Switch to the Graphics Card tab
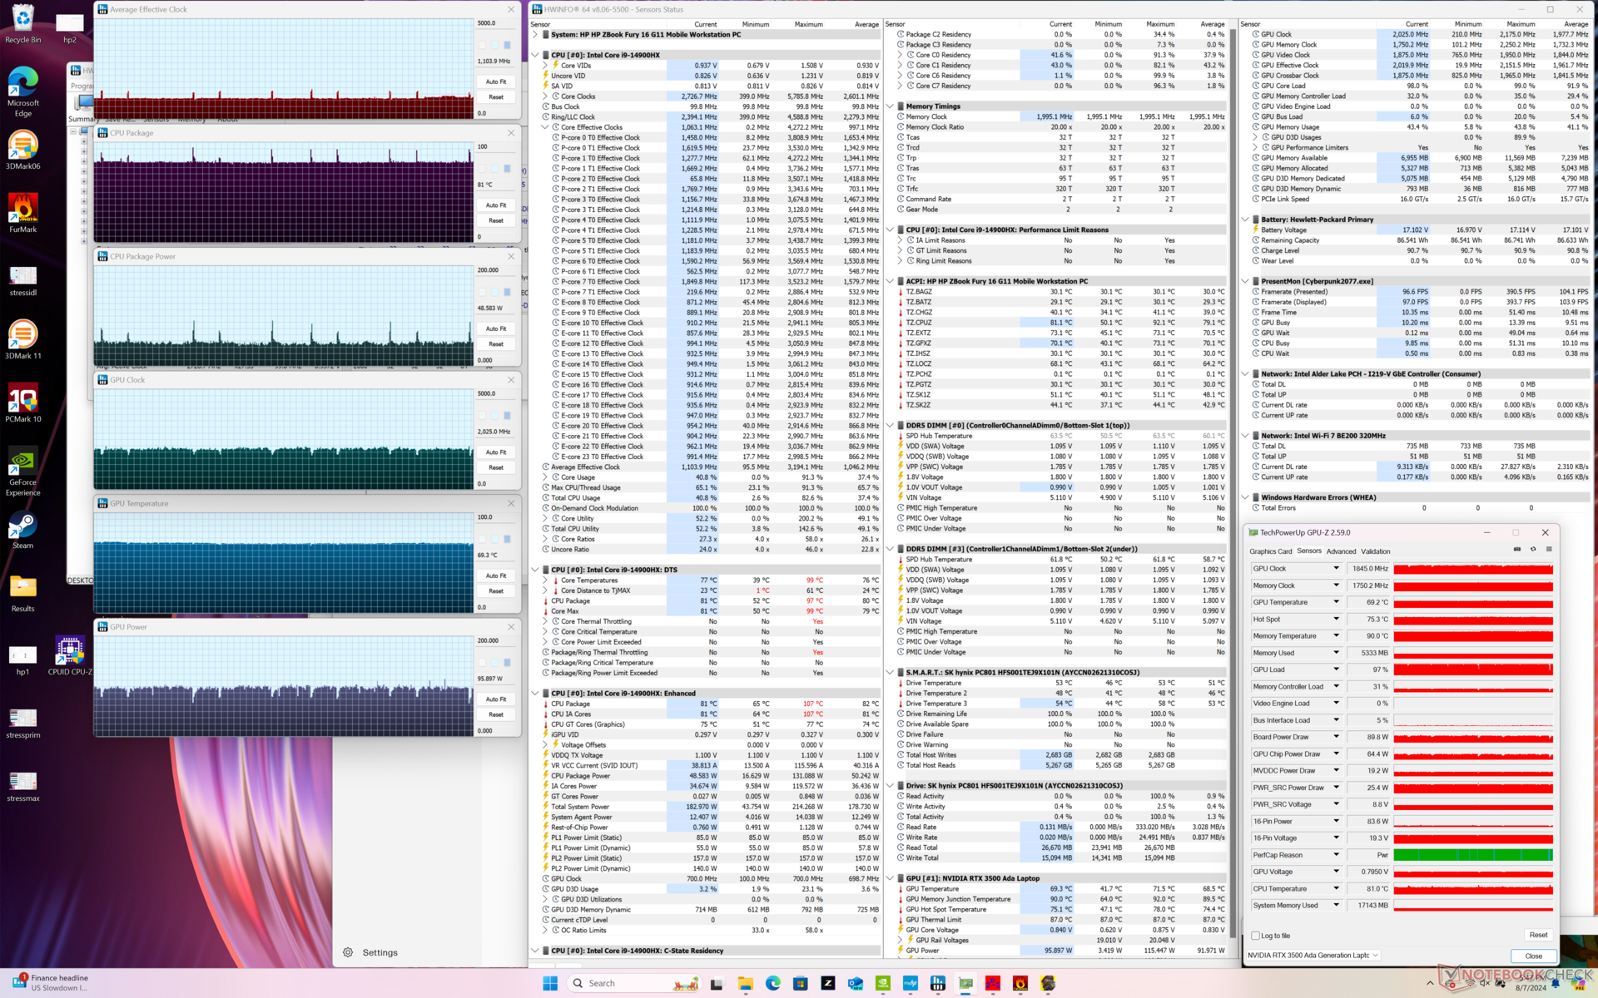Image resolution: width=1598 pixels, height=998 pixels. 1270,551
